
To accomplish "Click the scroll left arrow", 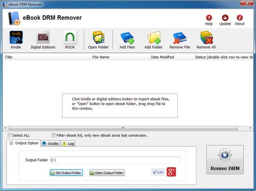I will (5, 128).
